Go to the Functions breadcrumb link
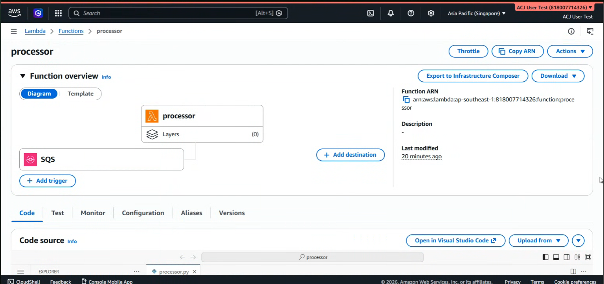 (x=71, y=31)
